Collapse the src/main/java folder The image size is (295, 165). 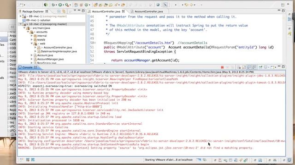24,28
